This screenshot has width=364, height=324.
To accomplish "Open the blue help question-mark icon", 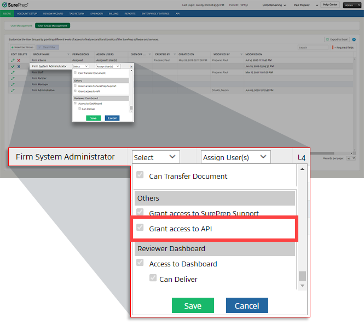I will coord(354,39).
